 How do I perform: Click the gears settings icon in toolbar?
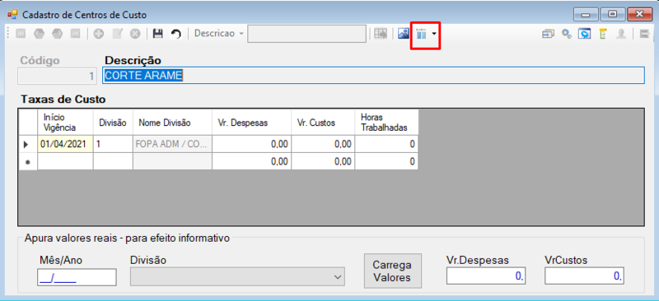click(x=567, y=34)
